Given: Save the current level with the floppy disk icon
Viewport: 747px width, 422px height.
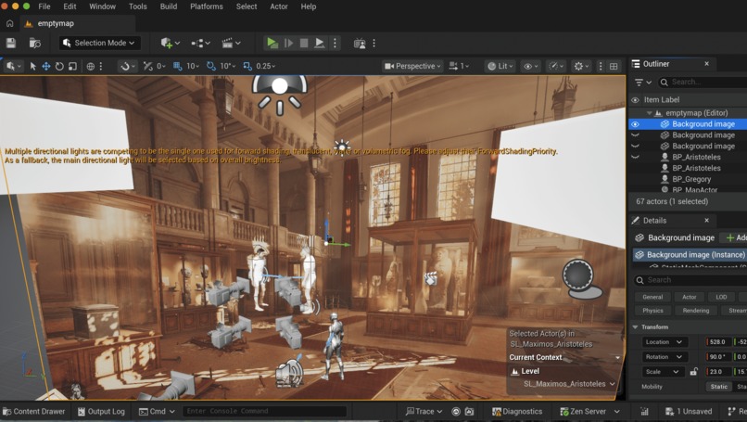Looking at the screenshot, I should click(x=11, y=43).
